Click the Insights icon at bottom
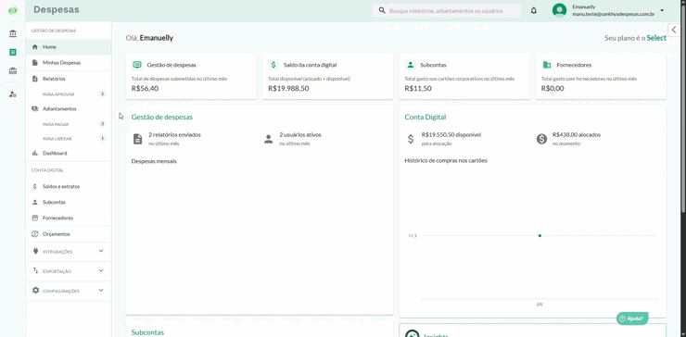The width and height of the screenshot is (686, 337). pos(412,334)
